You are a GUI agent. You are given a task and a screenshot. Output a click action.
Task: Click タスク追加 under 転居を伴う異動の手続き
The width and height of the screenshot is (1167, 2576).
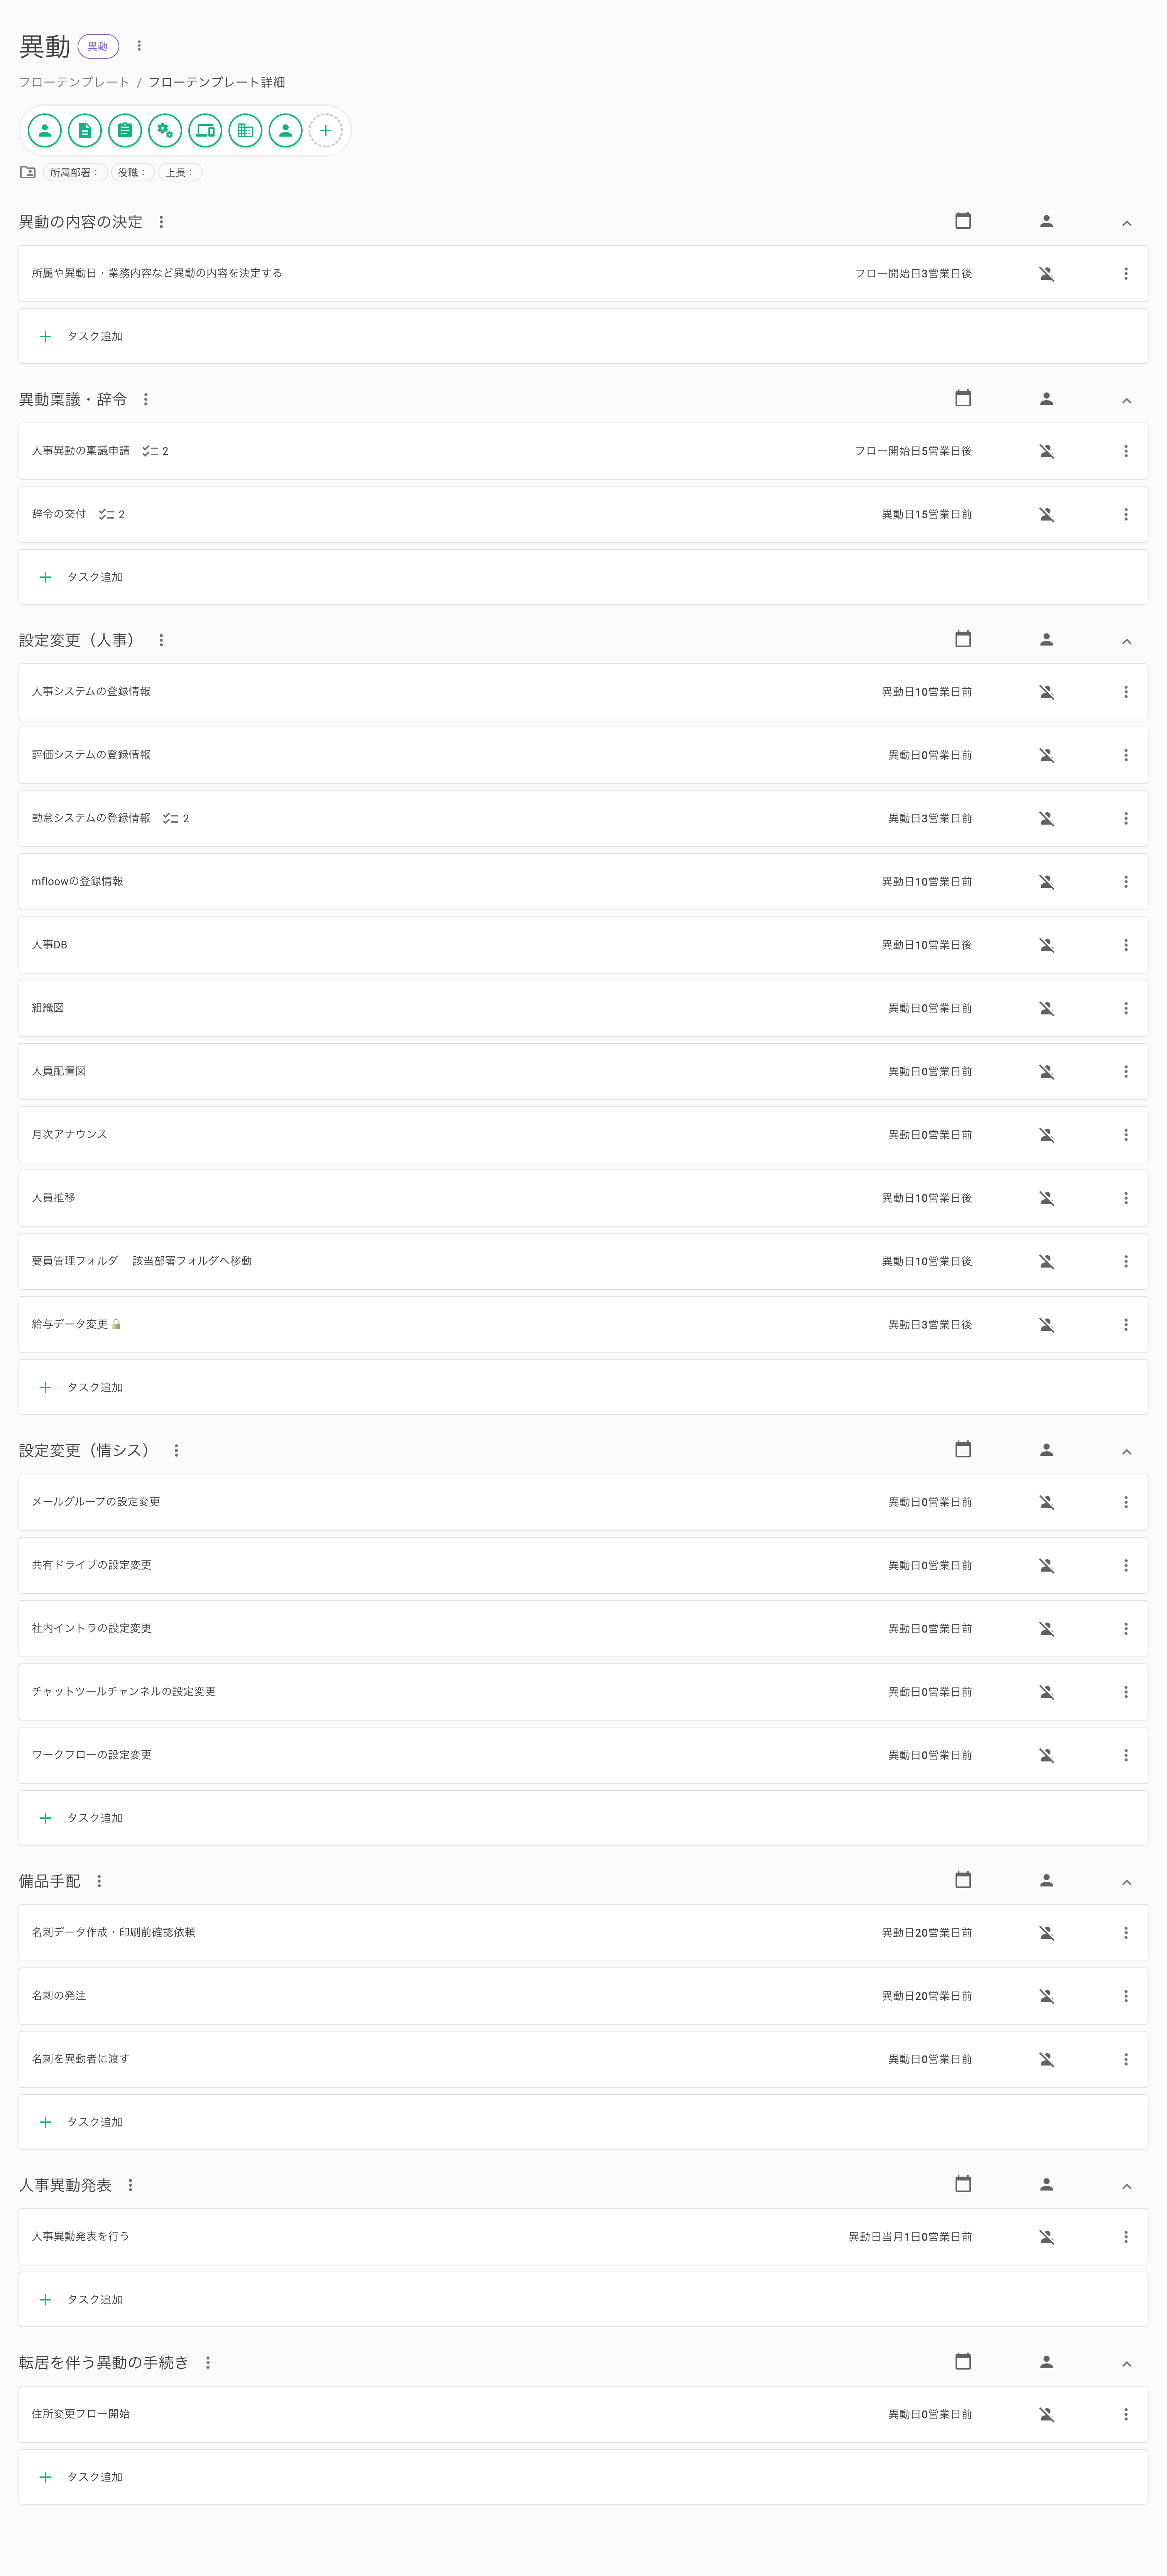pos(583,2477)
